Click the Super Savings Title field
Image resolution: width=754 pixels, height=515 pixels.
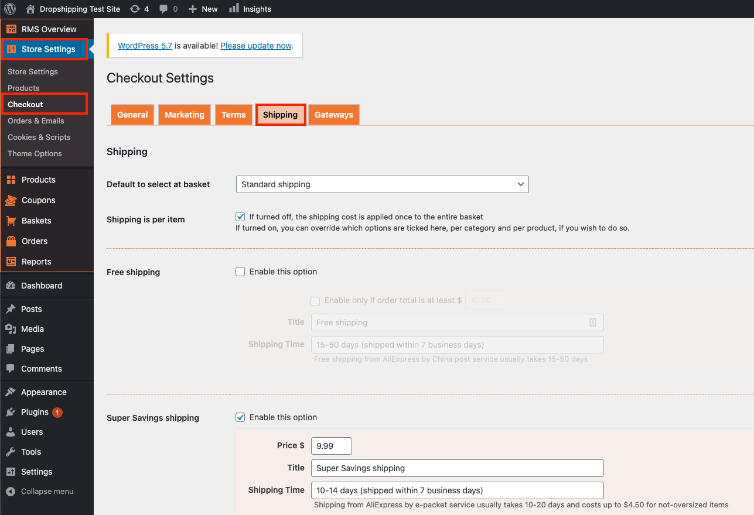(x=457, y=468)
